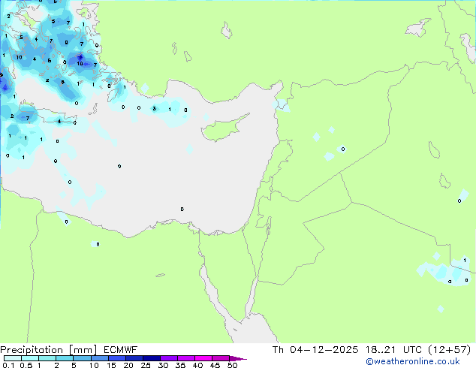This screenshot has width=476, height=368.
Task: Click the over-50 mm legend arrow tip
Action: [238, 358]
